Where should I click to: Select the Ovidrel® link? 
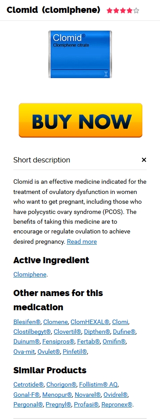coord(116,395)
